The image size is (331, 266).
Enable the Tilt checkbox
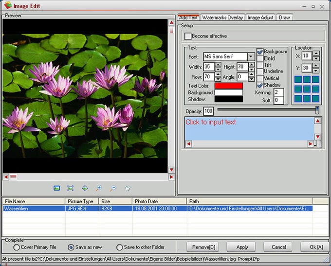click(260, 65)
